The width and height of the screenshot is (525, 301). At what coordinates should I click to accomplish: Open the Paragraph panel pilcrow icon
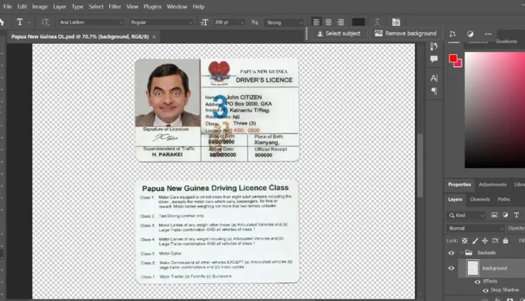(x=434, y=91)
